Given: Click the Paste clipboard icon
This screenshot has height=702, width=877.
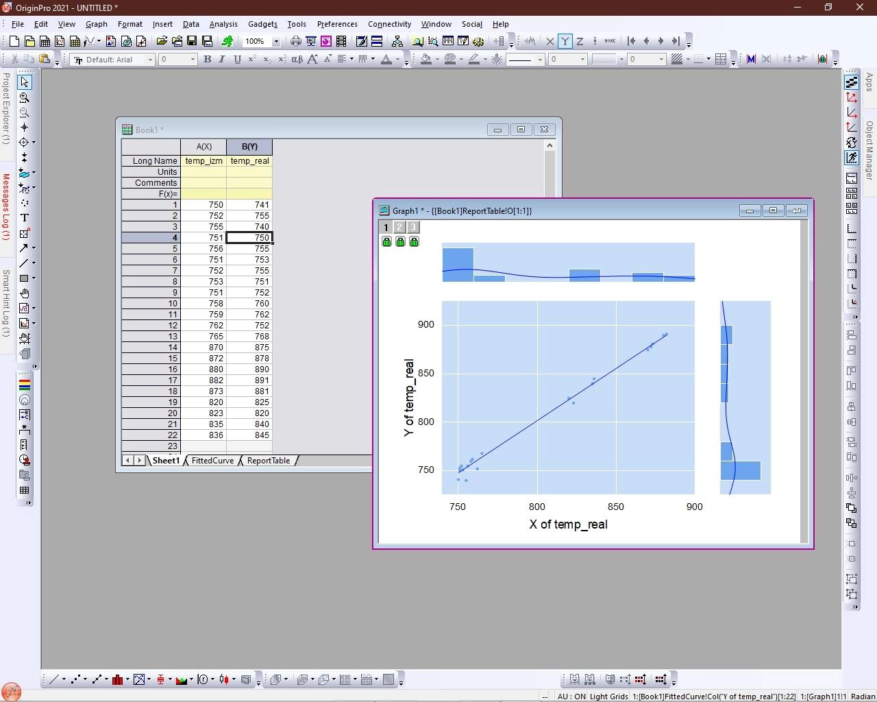Looking at the screenshot, I should pyautogui.click(x=45, y=59).
